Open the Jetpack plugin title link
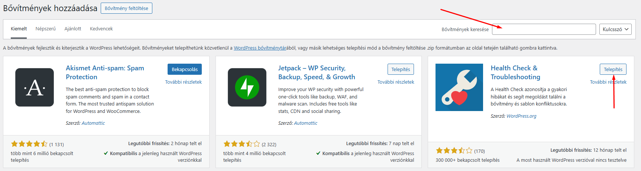The height and width of the screenshot is (171, 641). (317, 73)
